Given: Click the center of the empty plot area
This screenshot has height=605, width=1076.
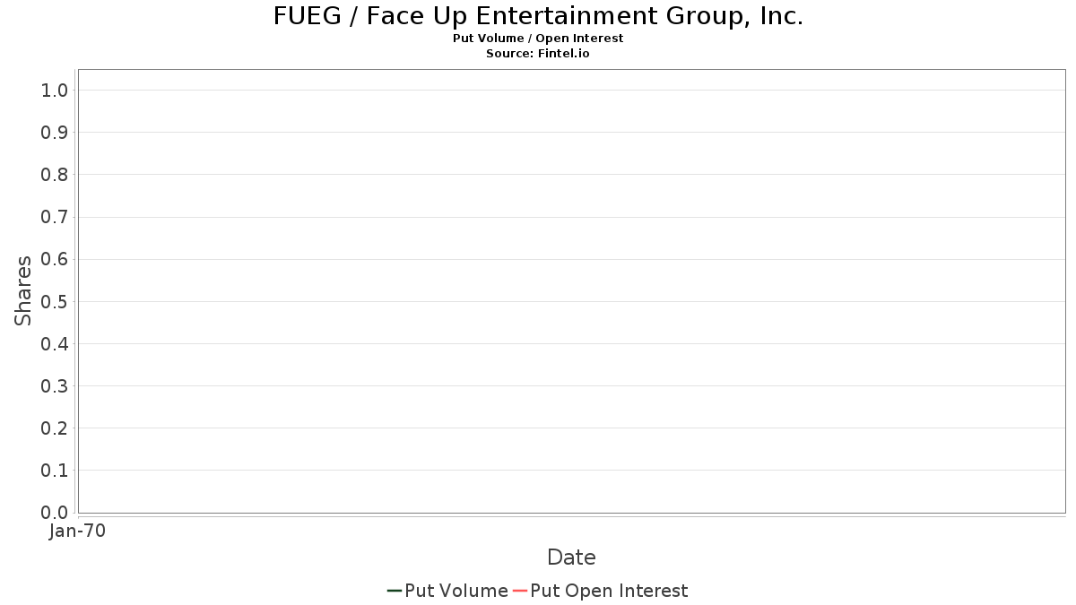Looking at the screenshot, I should pyautogui.click(x=571, y=291).
